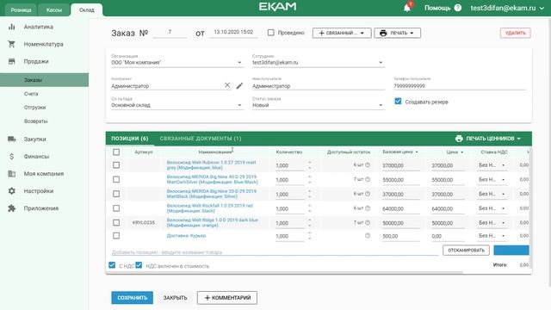551x310 pixels.
Task: Show stock info for Welt Rubicon row
Action: coord(368,164)
